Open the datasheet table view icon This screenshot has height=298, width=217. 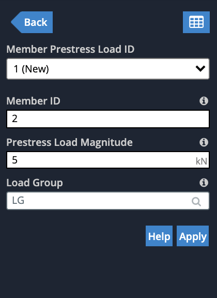196,22
